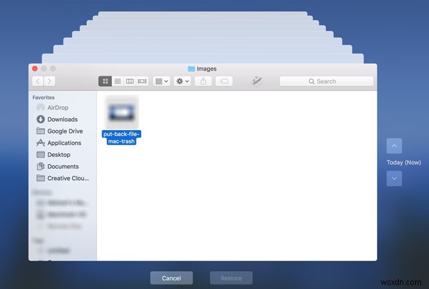Open Documents in the sidebar

pyautogui.click(x=57, y=166)
